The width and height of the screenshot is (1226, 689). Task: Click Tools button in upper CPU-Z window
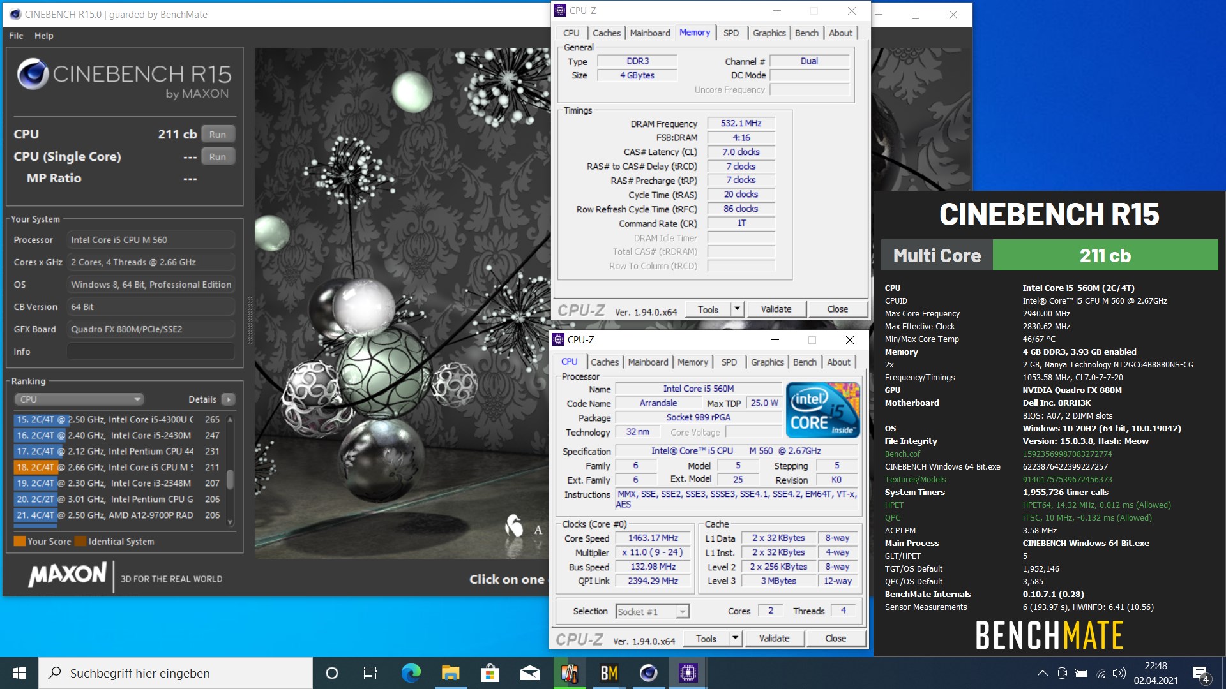tap(708, 309)
